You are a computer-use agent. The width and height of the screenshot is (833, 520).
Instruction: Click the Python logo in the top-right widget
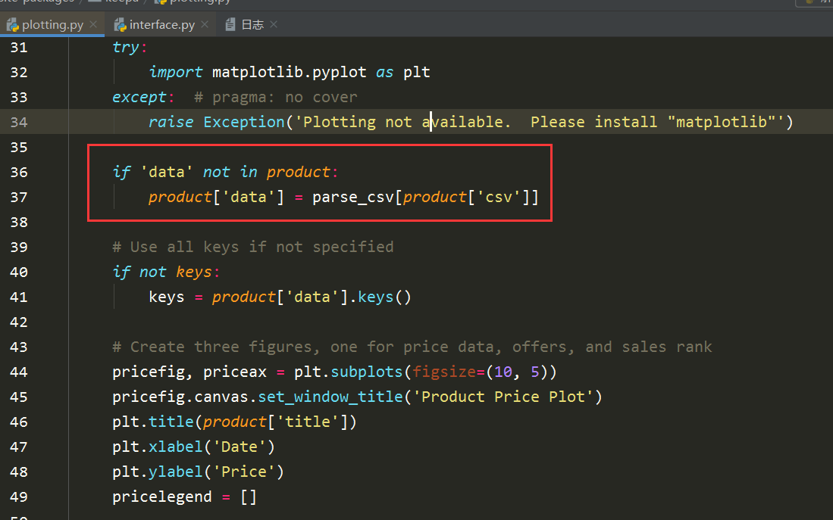(810, 3)
